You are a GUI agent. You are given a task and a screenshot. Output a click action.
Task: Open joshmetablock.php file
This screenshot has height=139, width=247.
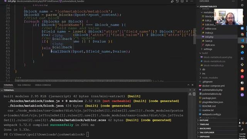[212, 90]
